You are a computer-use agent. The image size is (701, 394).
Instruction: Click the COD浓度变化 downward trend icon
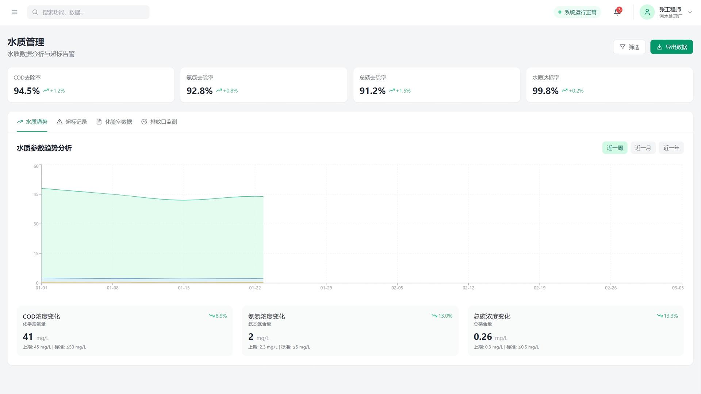pos(211,316)
